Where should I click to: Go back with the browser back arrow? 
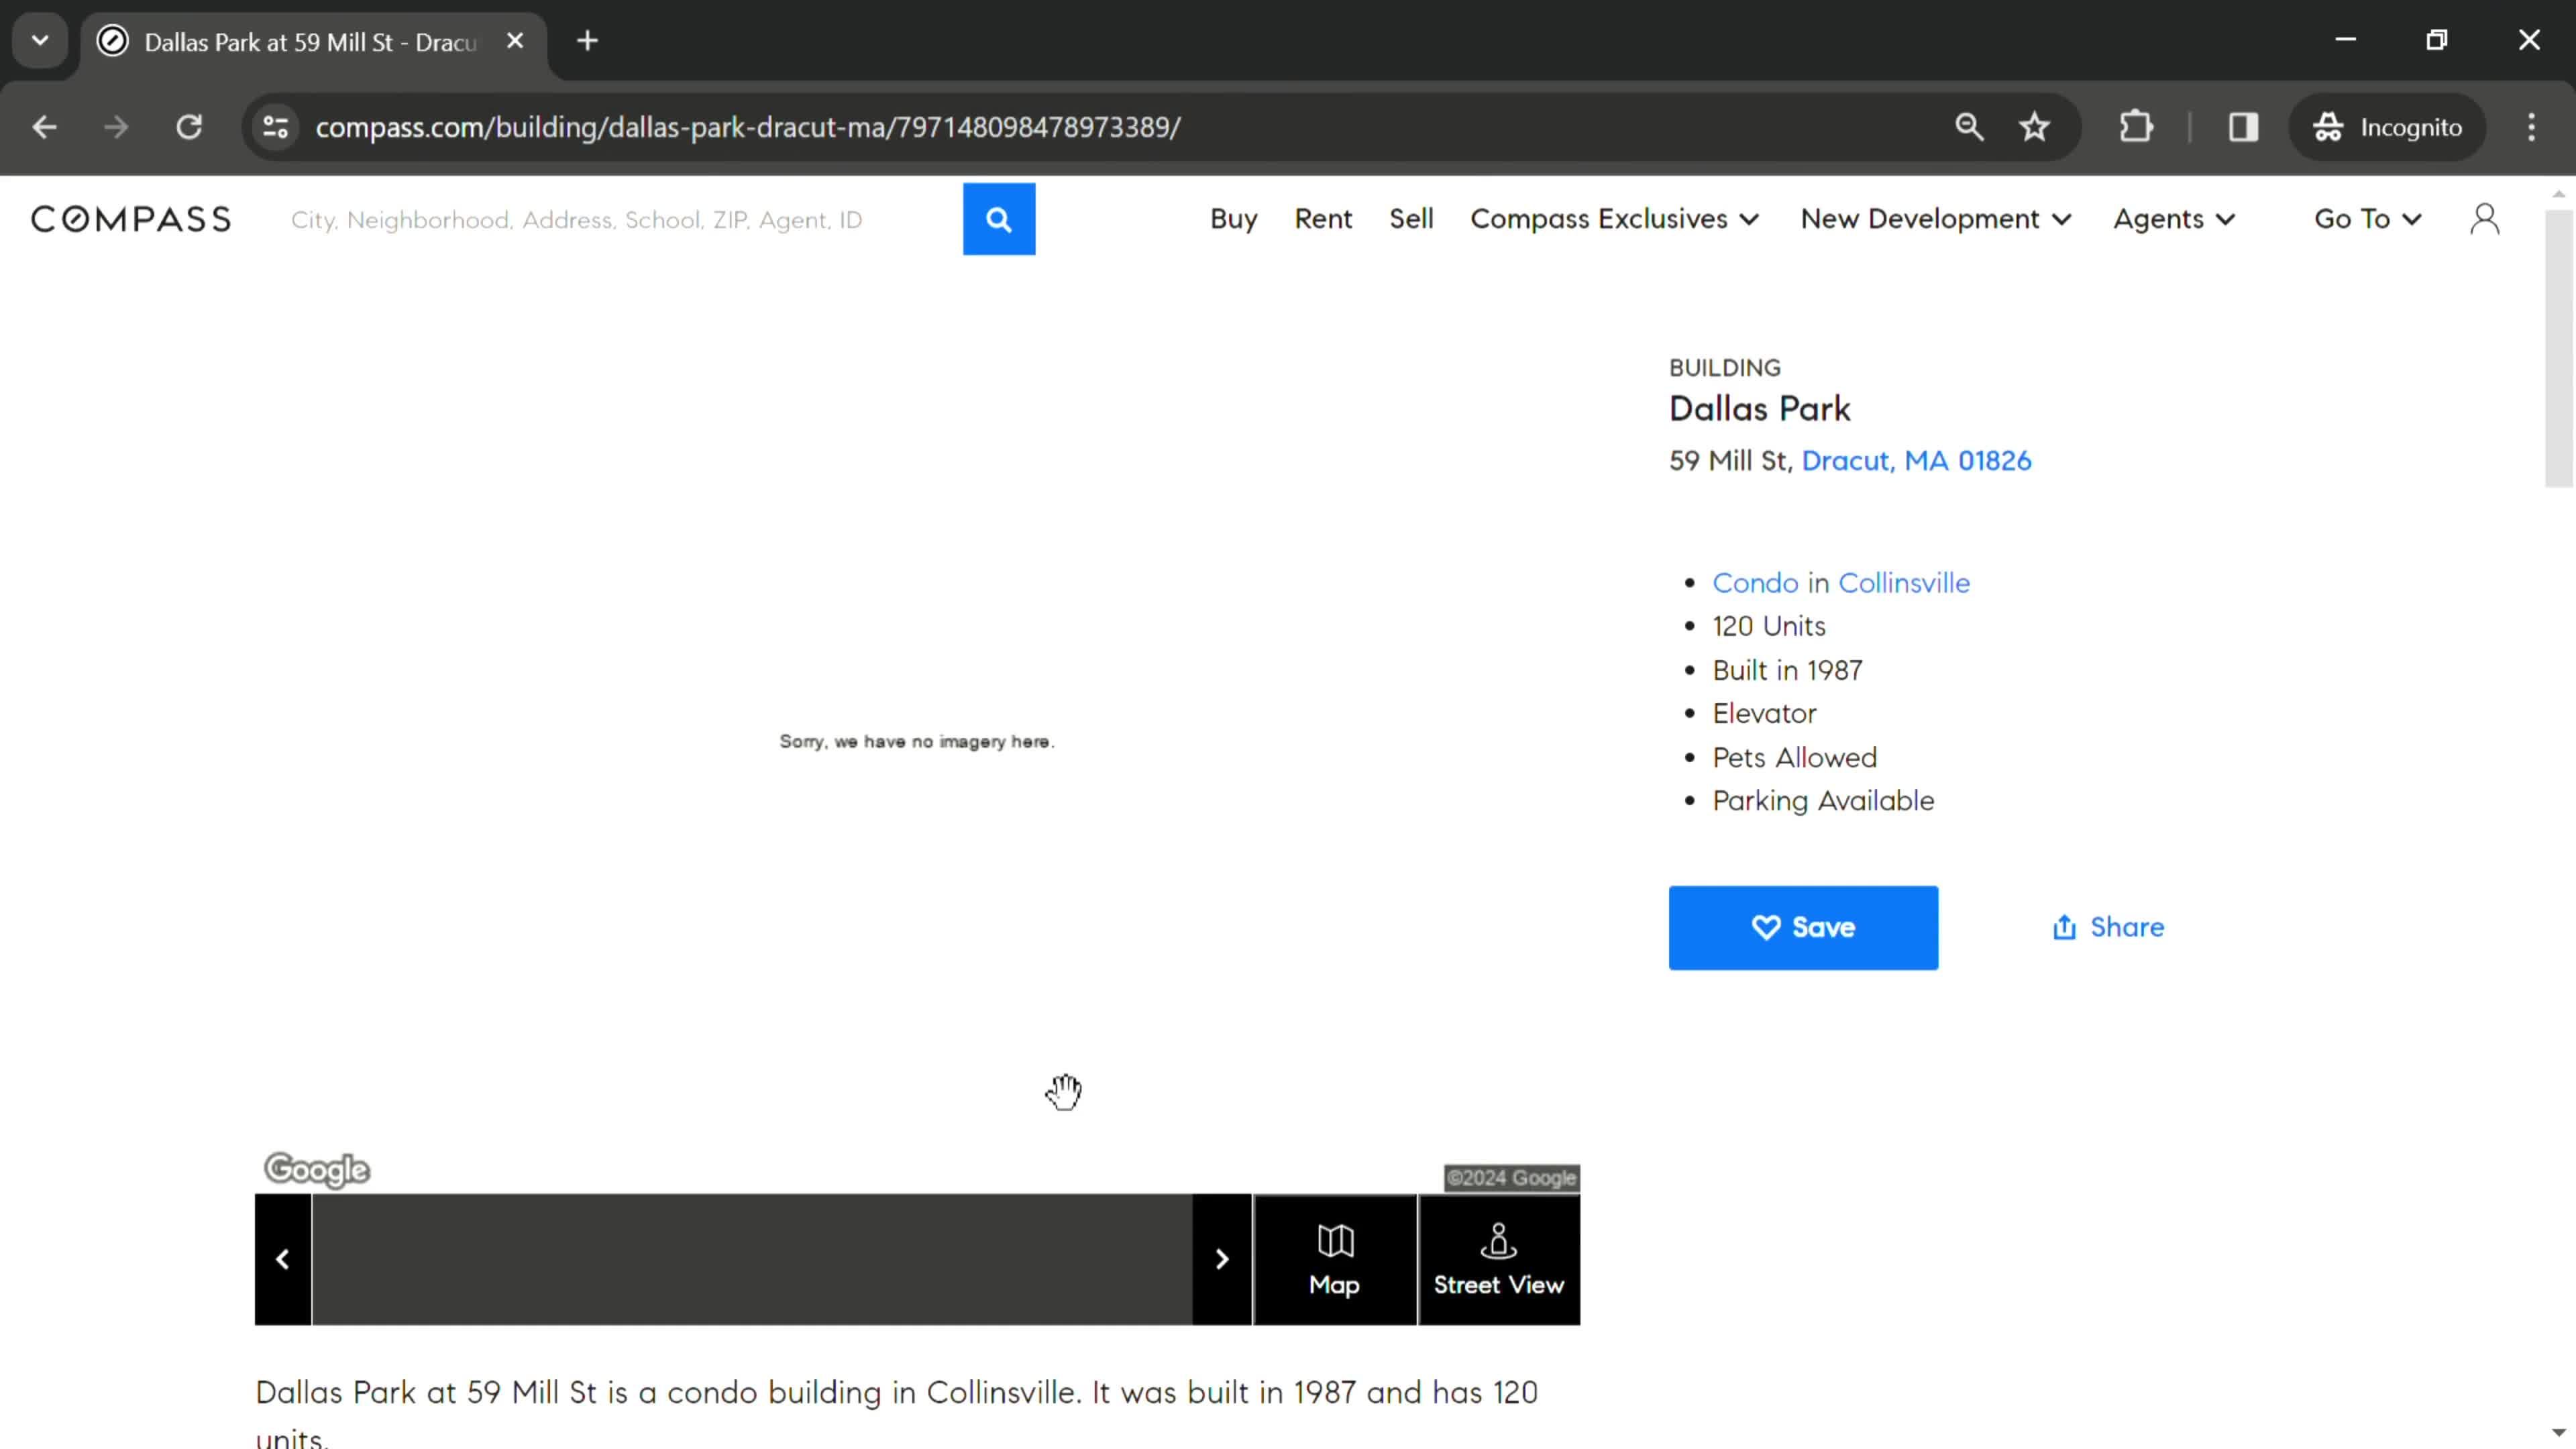pos(44,127)
